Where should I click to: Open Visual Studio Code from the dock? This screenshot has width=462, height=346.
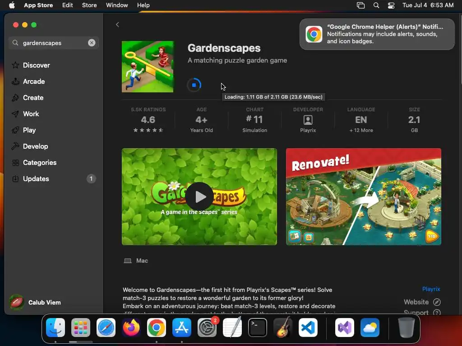(308, 328)
